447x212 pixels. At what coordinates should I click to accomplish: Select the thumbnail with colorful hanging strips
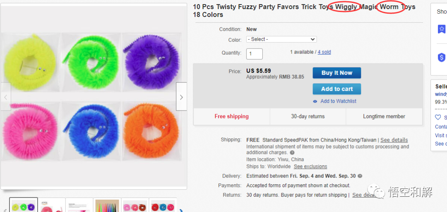[107, 205]
